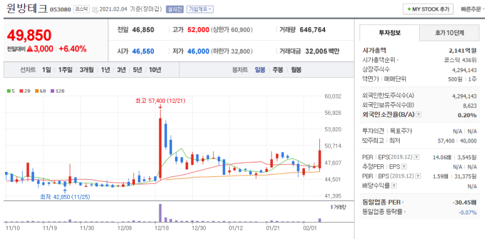Click the 전일 value 46,850

[143, 30]
